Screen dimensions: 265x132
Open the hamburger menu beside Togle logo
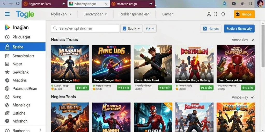point(7,14)
